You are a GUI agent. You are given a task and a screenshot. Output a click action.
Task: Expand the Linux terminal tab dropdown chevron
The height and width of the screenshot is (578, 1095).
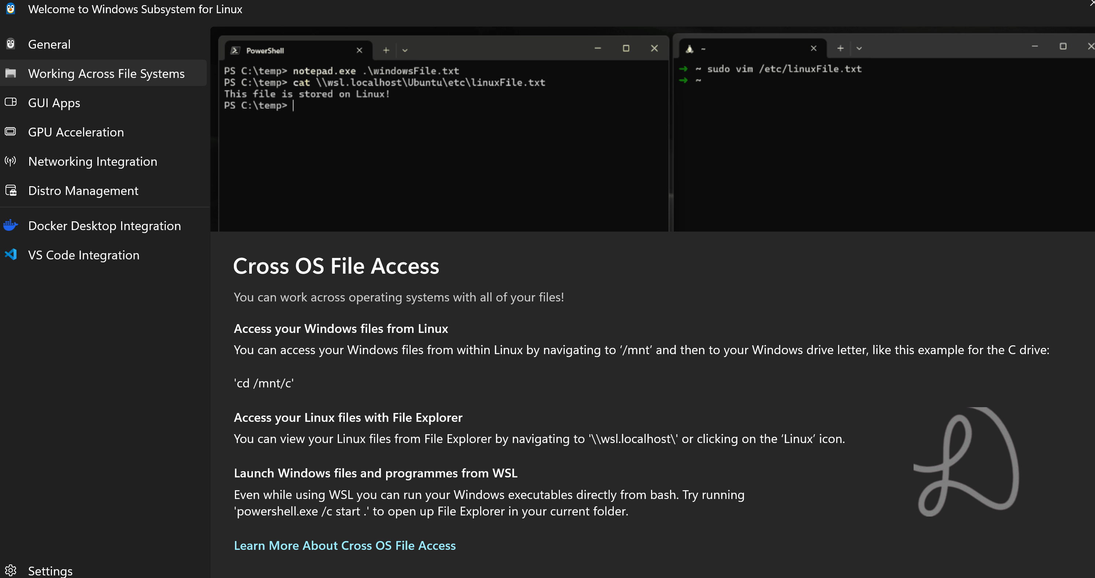coord(859,48)
